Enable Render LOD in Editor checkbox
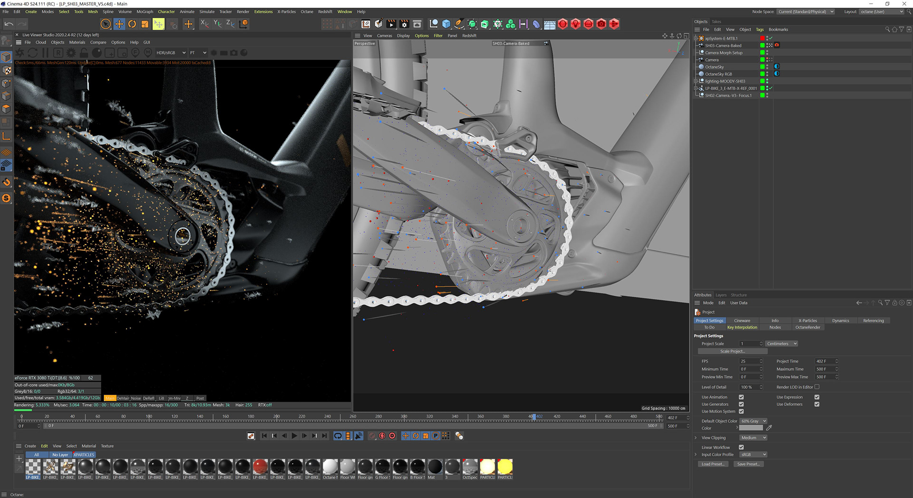 tap(817, 387)
